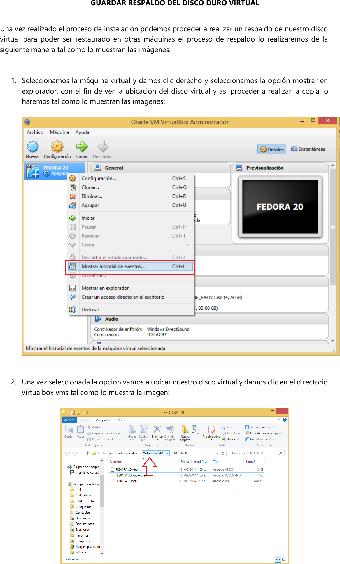Select the FEDORA 20.vbox file

[x=187, y=470]
